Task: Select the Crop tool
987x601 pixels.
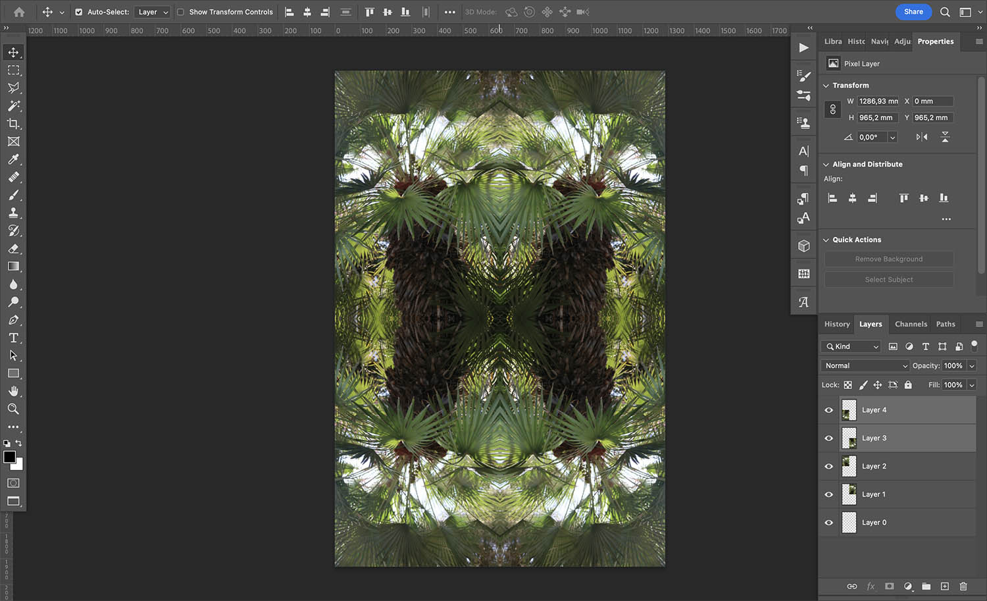Action: click(x=13, y=124)
